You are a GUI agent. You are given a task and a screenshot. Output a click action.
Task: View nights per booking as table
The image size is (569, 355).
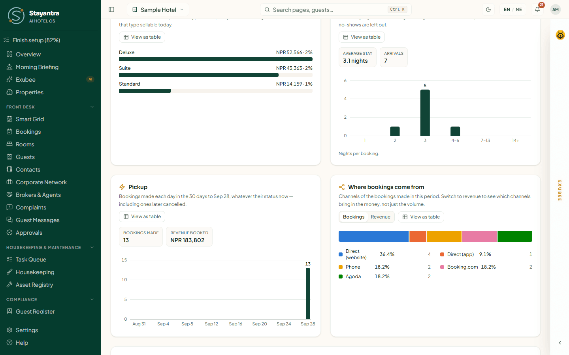pyautogui.click(x=362, y=37)
